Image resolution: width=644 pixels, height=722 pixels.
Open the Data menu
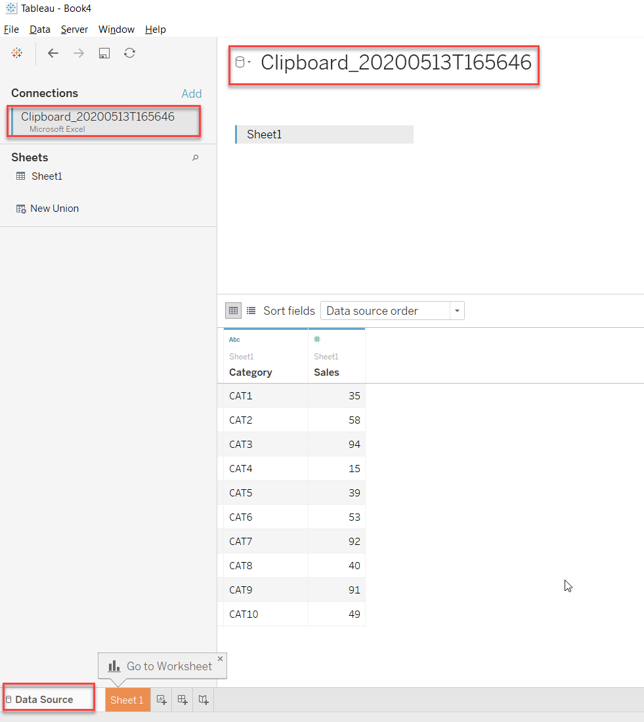point(40,30)
